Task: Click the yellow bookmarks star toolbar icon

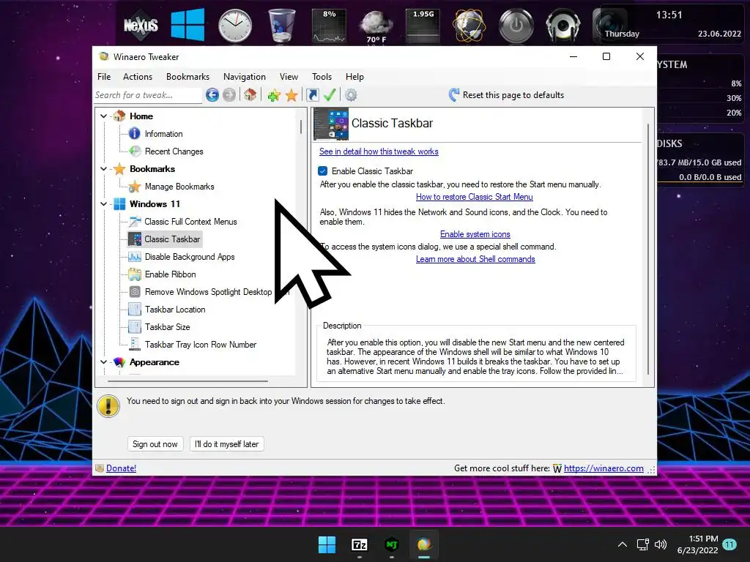Action: (292, 95)
